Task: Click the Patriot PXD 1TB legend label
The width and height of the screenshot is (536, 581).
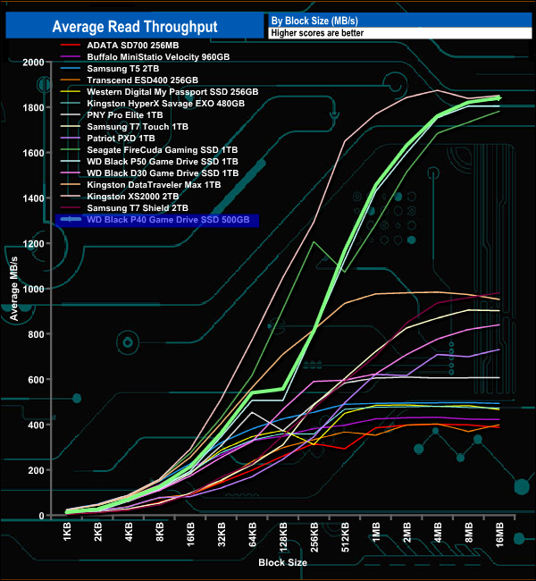Action: pos(121,139)
